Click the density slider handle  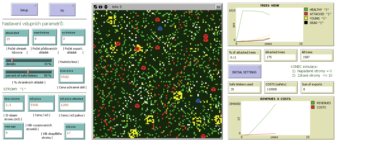click(12, 60)
